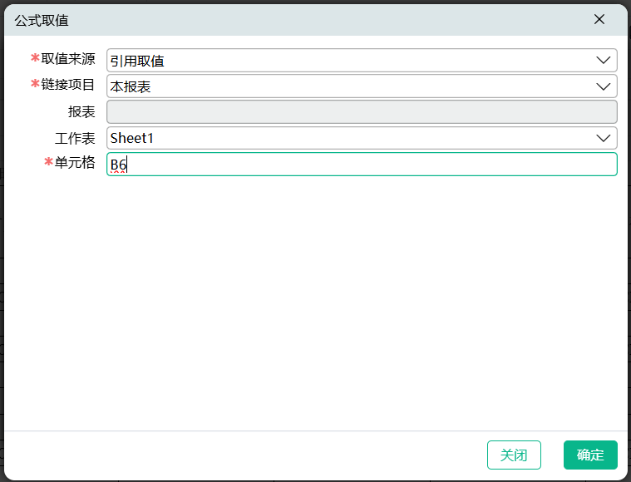631x482 pixels.
Task: Click the 引用取值 value in the 取值来源 box
Action: pyautogui.click(x=137, y=61)
